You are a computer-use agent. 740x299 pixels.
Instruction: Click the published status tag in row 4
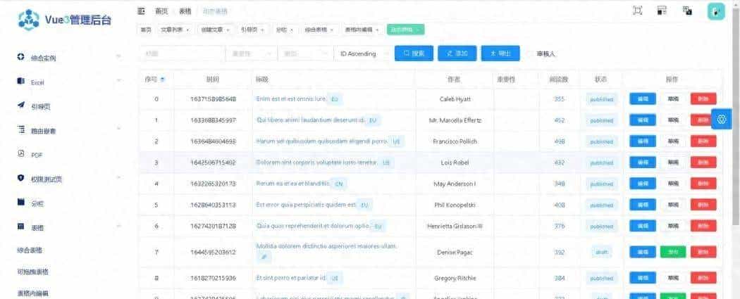point(602,184)
